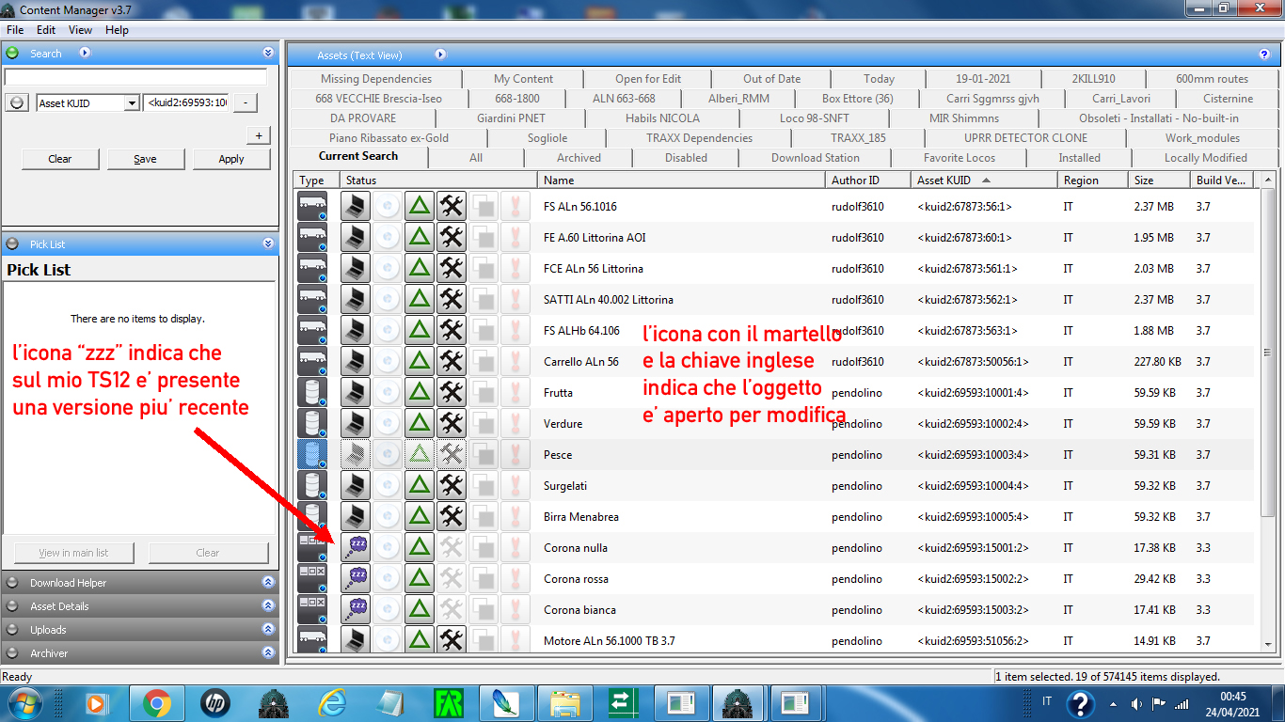
Task: Click the Asset KUID column sort arrow
Action: [x=986, y=180]
